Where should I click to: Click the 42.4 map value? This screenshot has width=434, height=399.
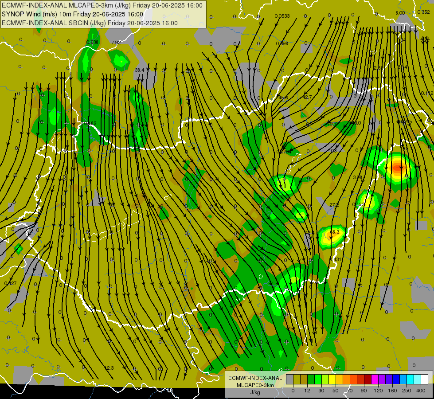coord(310,233)
